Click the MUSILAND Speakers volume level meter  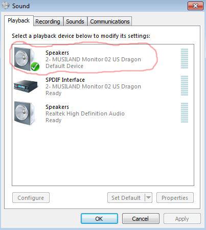tap(185, 58)
